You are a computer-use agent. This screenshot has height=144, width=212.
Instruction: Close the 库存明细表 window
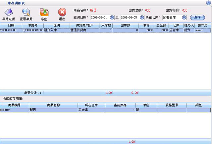(x=208, y=3)
